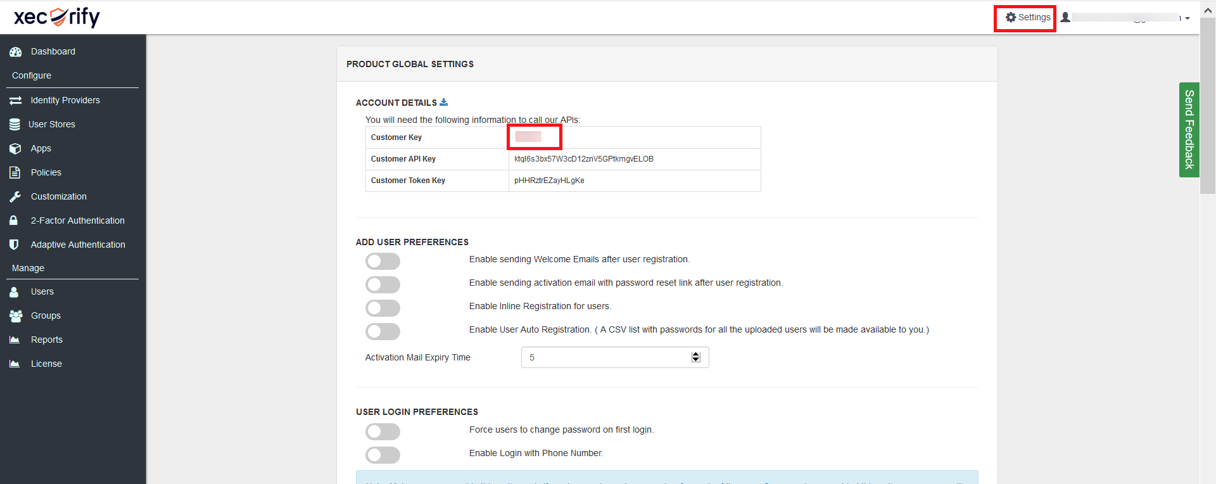
Task: Open Adaptive Authentication page
Action: pyautogui.click(x=78, y=245)
